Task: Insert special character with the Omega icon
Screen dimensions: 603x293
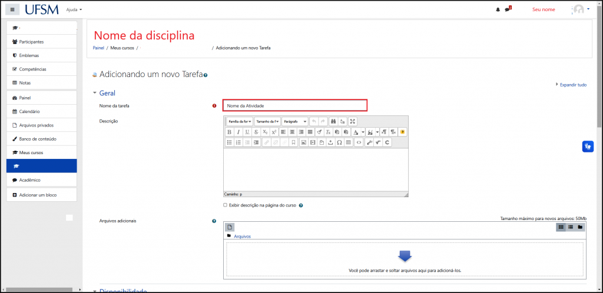Action: [339, 142]
